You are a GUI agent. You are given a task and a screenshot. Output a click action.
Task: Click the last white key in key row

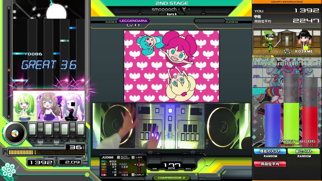coord(80,130)
